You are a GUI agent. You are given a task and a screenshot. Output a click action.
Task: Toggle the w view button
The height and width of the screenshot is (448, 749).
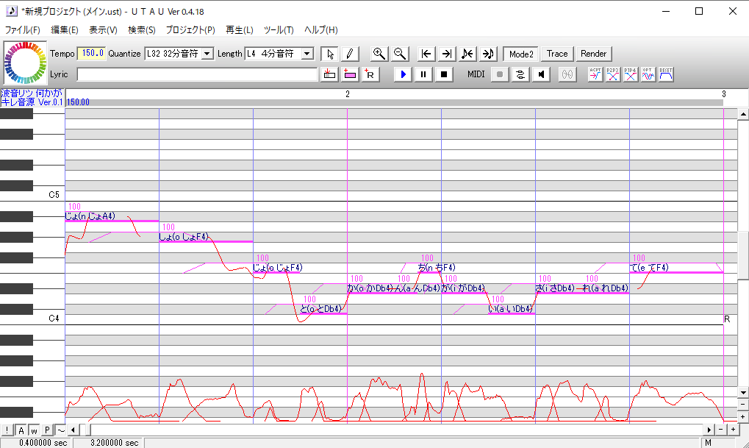click(35, 430)
